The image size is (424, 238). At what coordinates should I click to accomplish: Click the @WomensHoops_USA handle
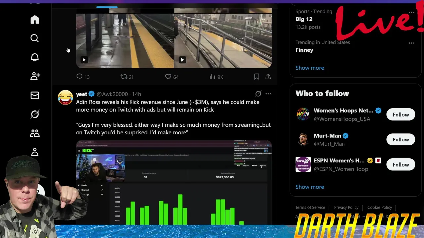pyautogui.click(x=342, y=119)
